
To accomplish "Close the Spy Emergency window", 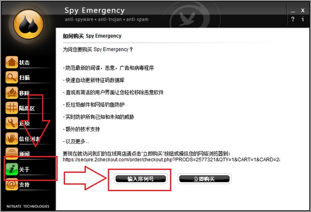I will (303, 11).
